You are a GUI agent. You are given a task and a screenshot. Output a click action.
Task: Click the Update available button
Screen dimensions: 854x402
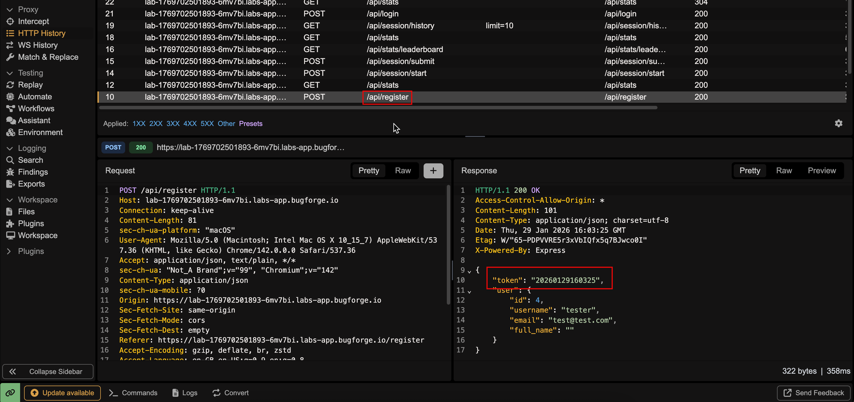[62, 393]
